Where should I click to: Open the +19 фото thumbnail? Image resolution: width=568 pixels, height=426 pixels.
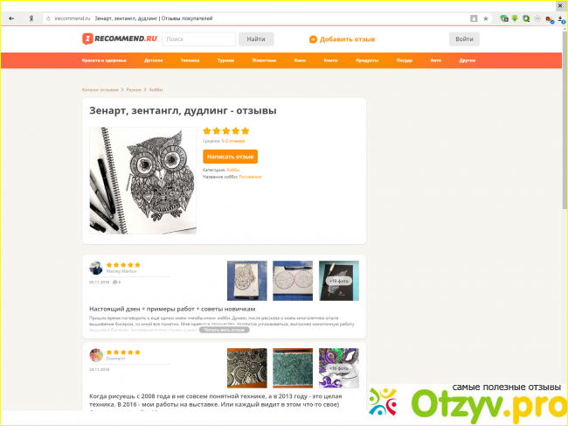(339, 281)
